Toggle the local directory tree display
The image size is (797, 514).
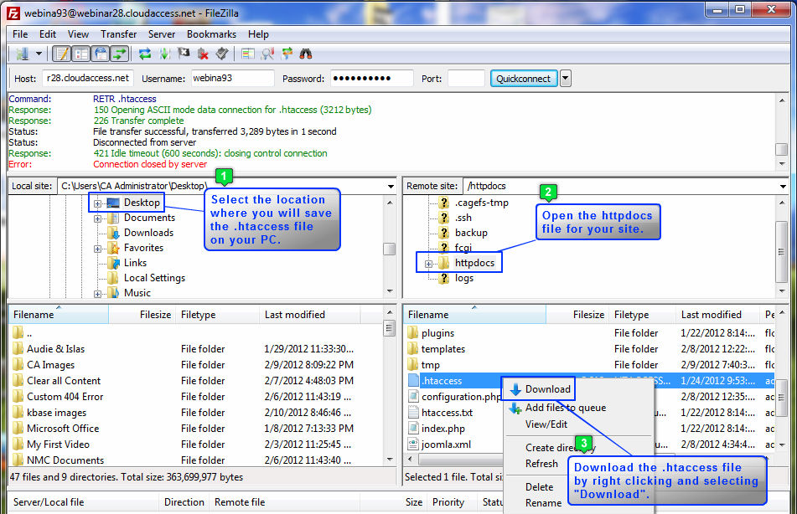pyautogui.click(x=80, y=54)
